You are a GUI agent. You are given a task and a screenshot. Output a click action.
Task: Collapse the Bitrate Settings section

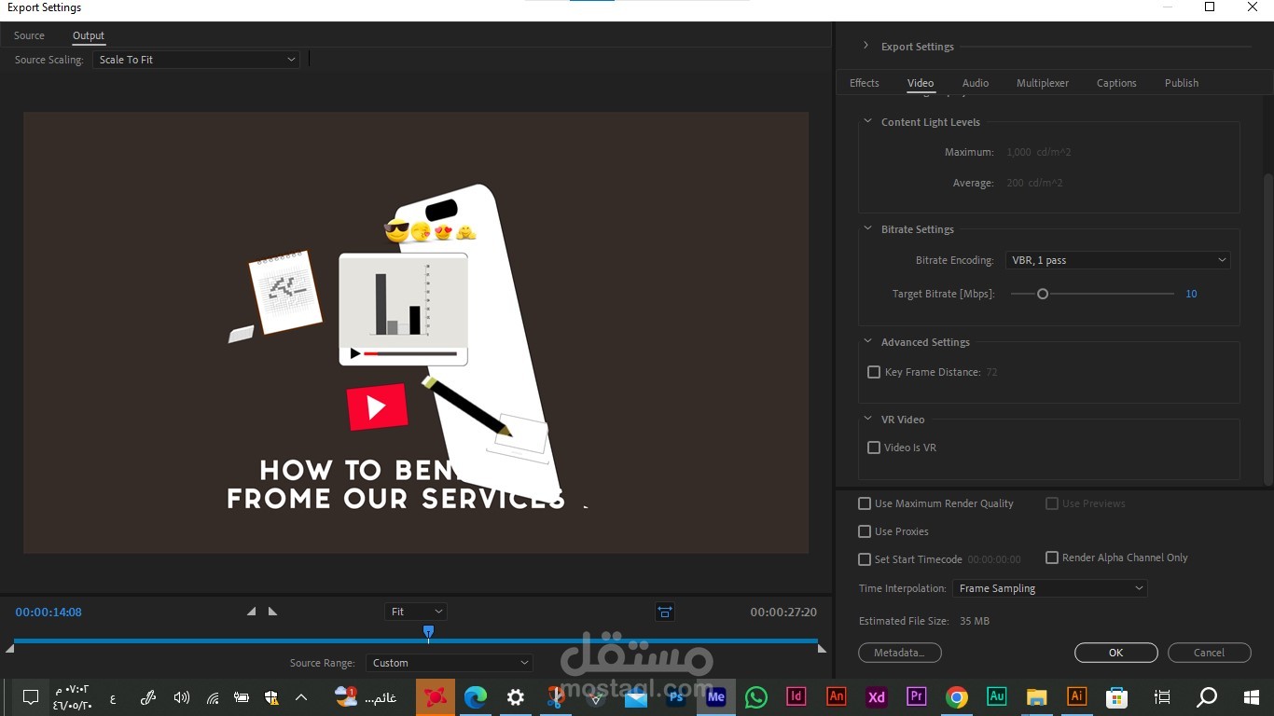point(867,228)
